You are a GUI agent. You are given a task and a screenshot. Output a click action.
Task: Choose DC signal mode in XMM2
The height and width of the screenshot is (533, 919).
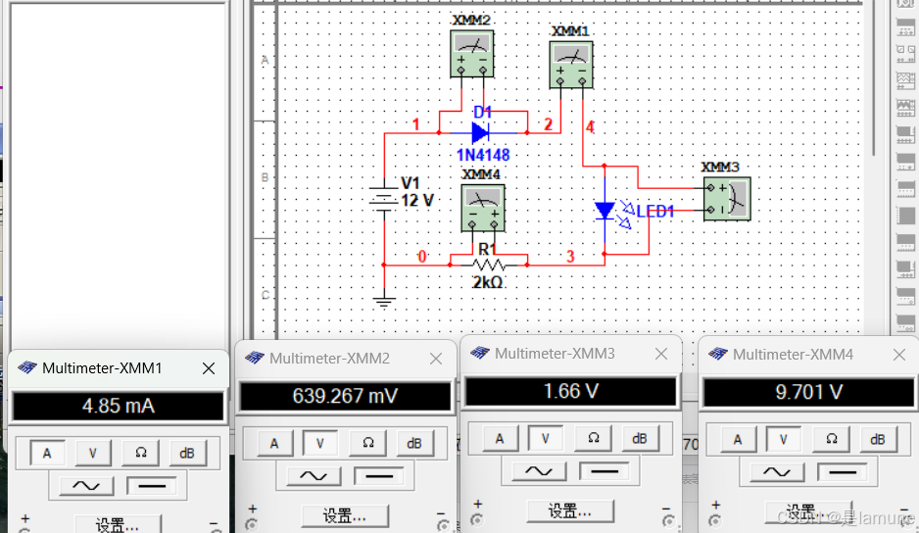[x=379, y=475]
